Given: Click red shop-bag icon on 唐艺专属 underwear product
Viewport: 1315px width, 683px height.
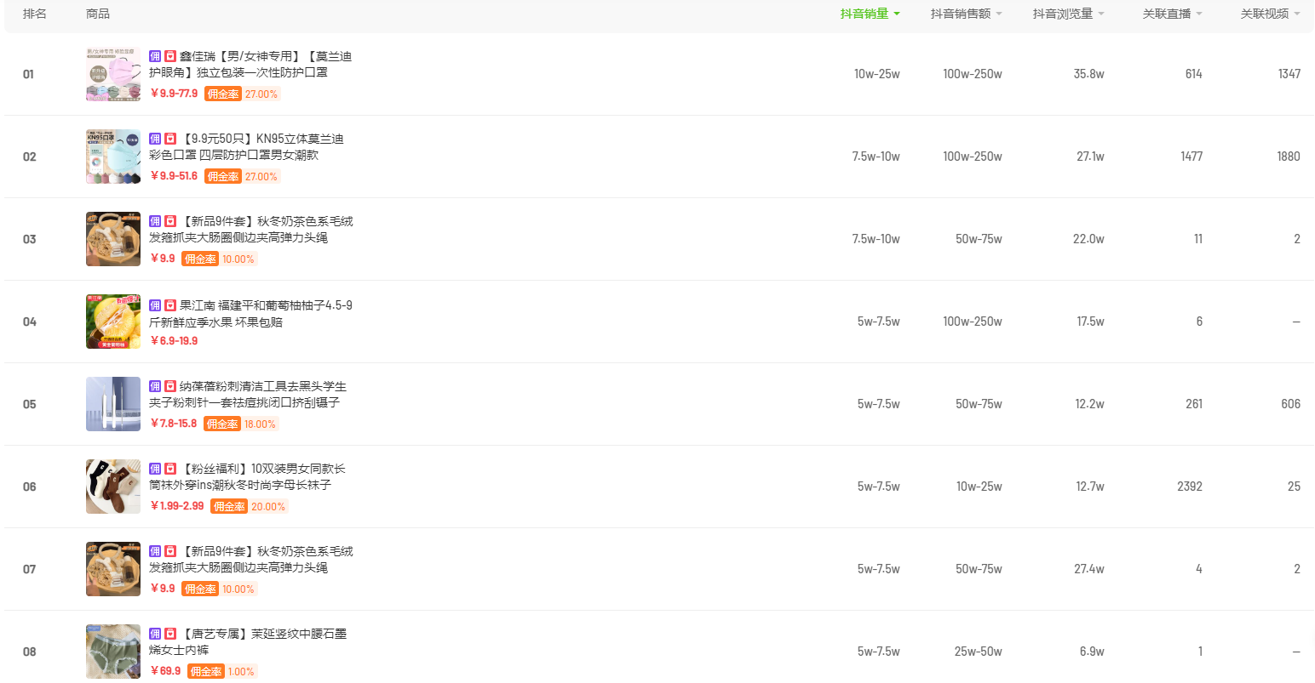Looking at the screenshot, I should tap(170, 634).
